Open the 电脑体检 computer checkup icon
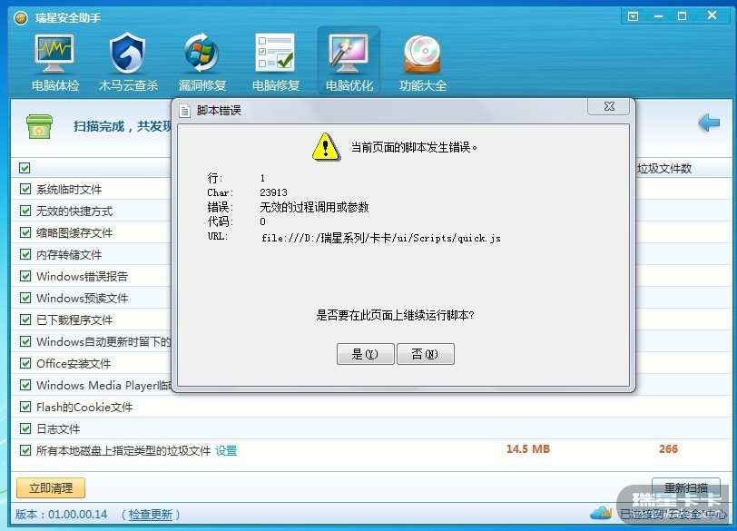 [x=54, y=54]
